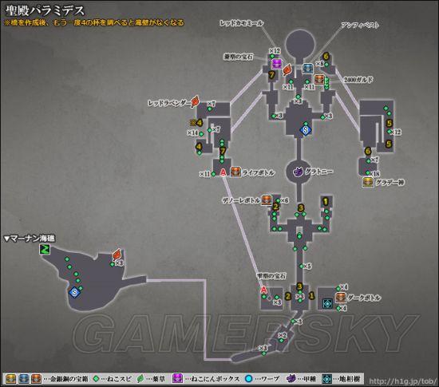The width and height of the screenshot is (439, 387).
Task: Click the 地相樹 icon in the legend
Action: pyautogui.click(x=326, y=378)
